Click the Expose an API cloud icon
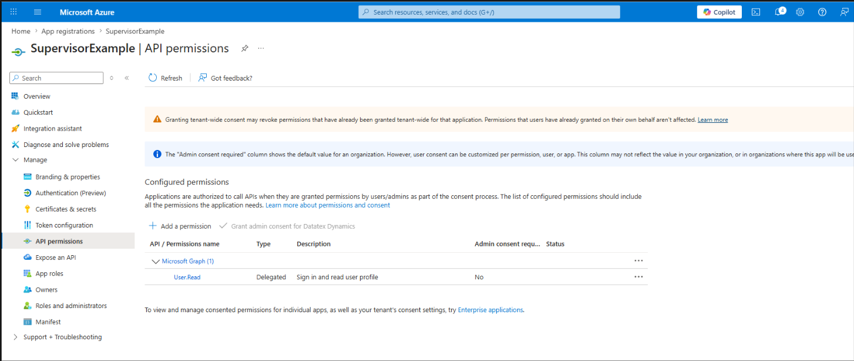854x361 pixels. (x=27, y=257)
